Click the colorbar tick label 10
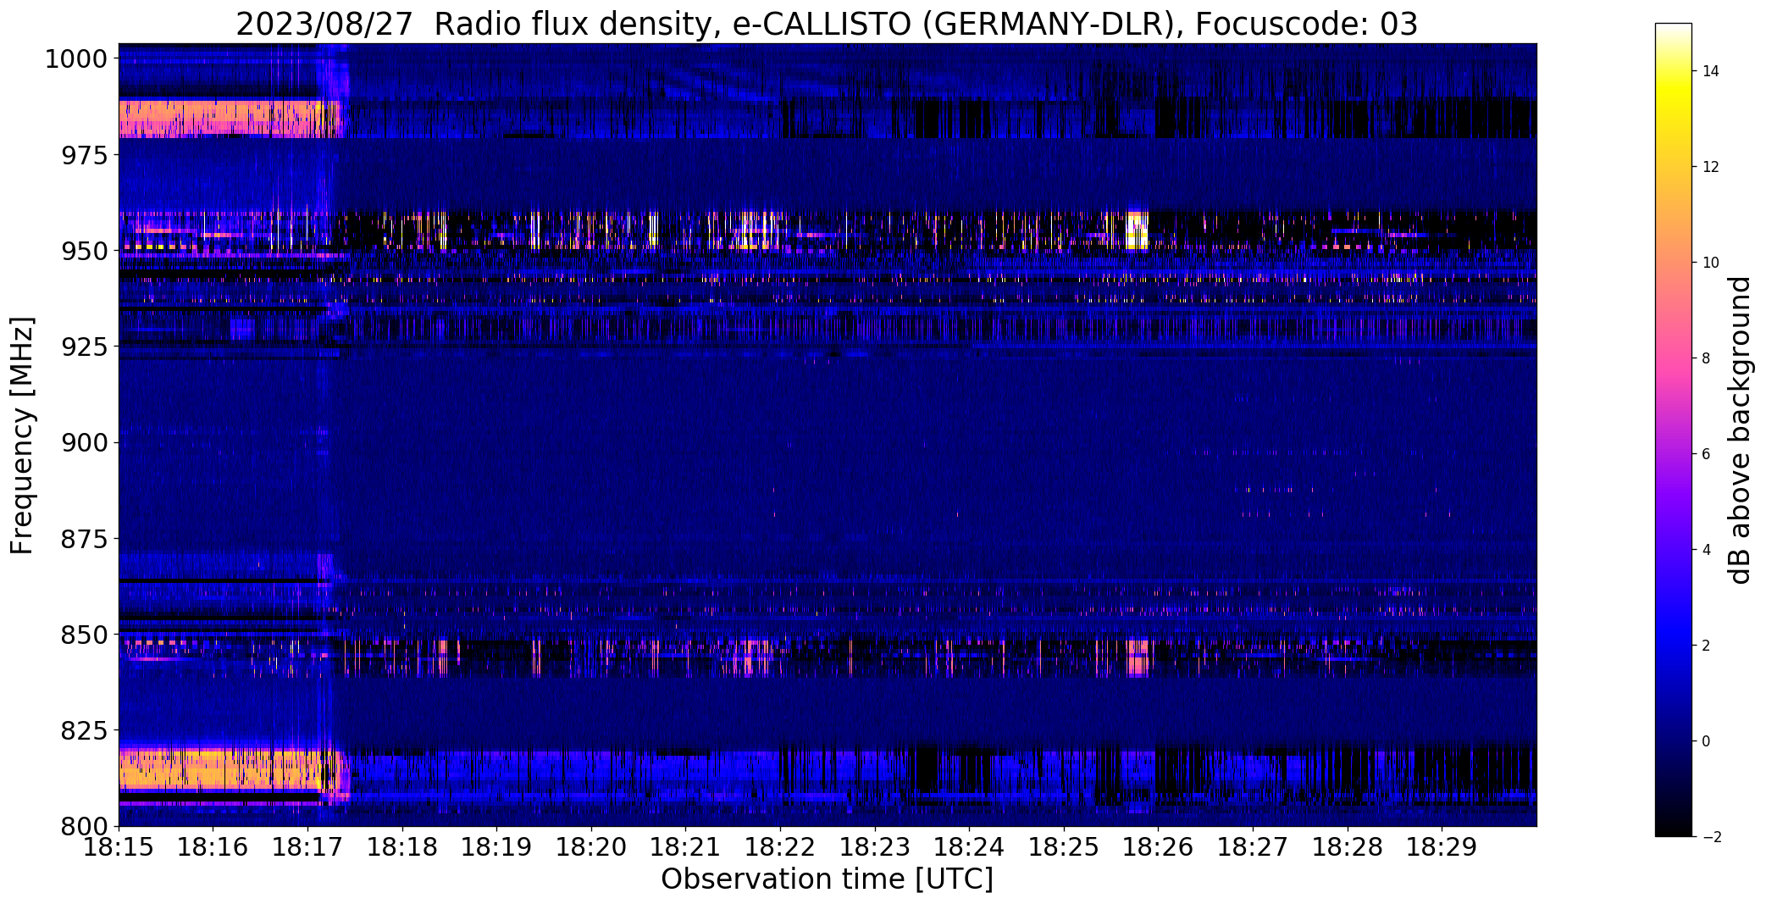The width and height of the screenshot is (1766, 904). coord(1711,263)
